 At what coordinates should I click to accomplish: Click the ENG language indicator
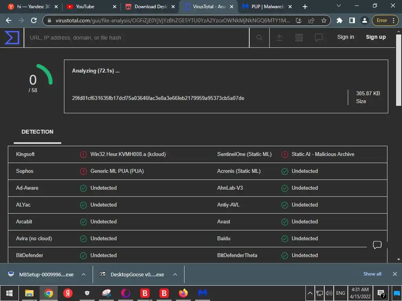(x=340, y=293)
